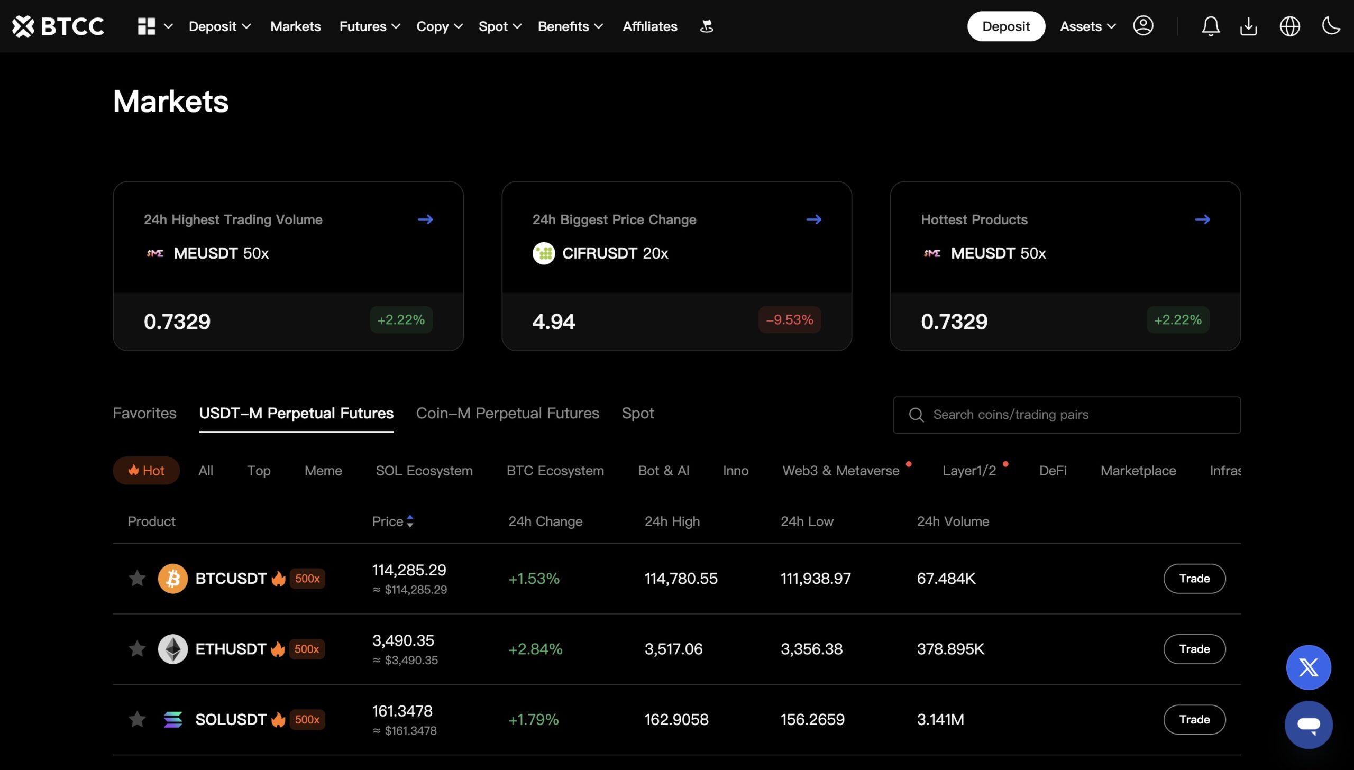Expand the Deposit nav dropdown

219,26
